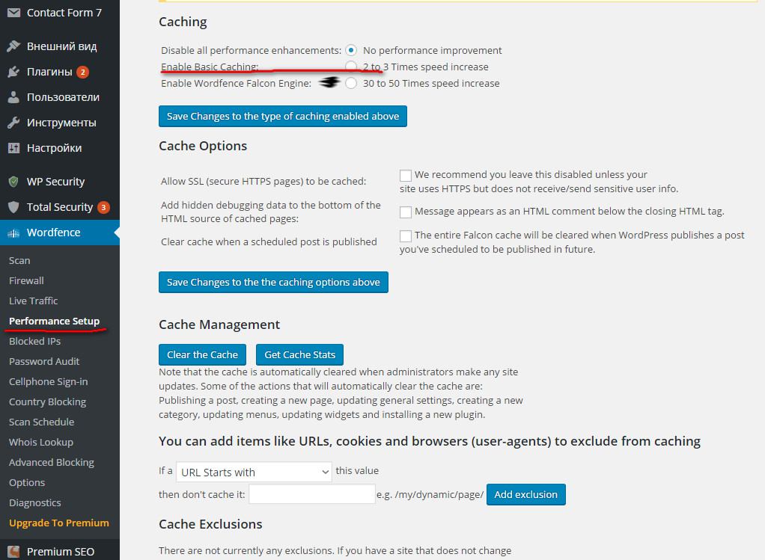The image size is (765, 560).
Task: Click '30 to 50 Times speed increase' label
Action: [x=431, y=83]
